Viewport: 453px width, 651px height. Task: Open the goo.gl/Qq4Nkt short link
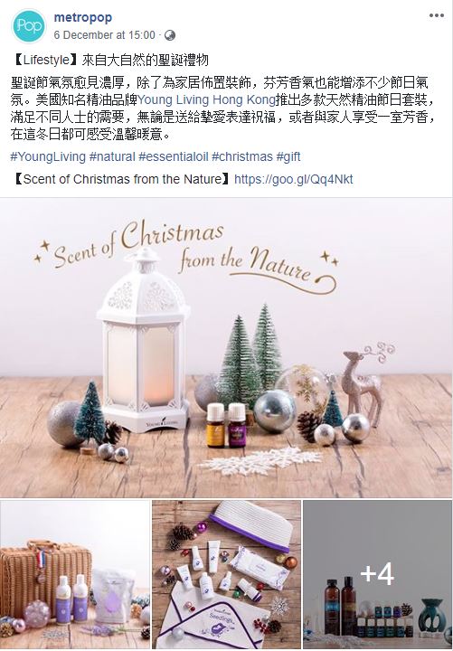294,179
